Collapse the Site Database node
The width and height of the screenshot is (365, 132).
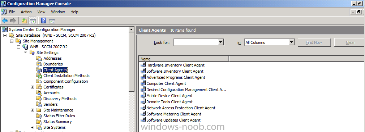point(5,36)
